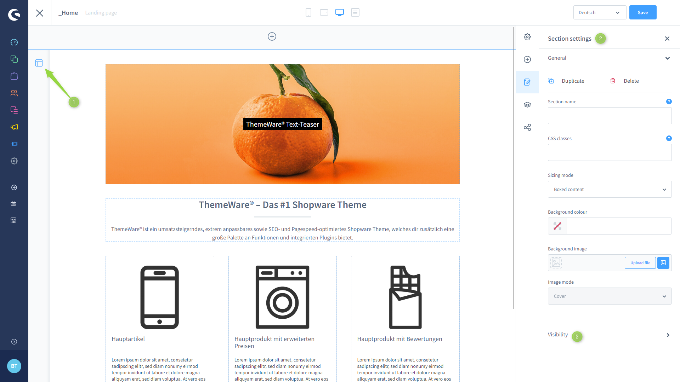The height and width of the screenshot is (382, 680).
Task: Open the Deutsch language dropdown
Action: tap(600, 12)
